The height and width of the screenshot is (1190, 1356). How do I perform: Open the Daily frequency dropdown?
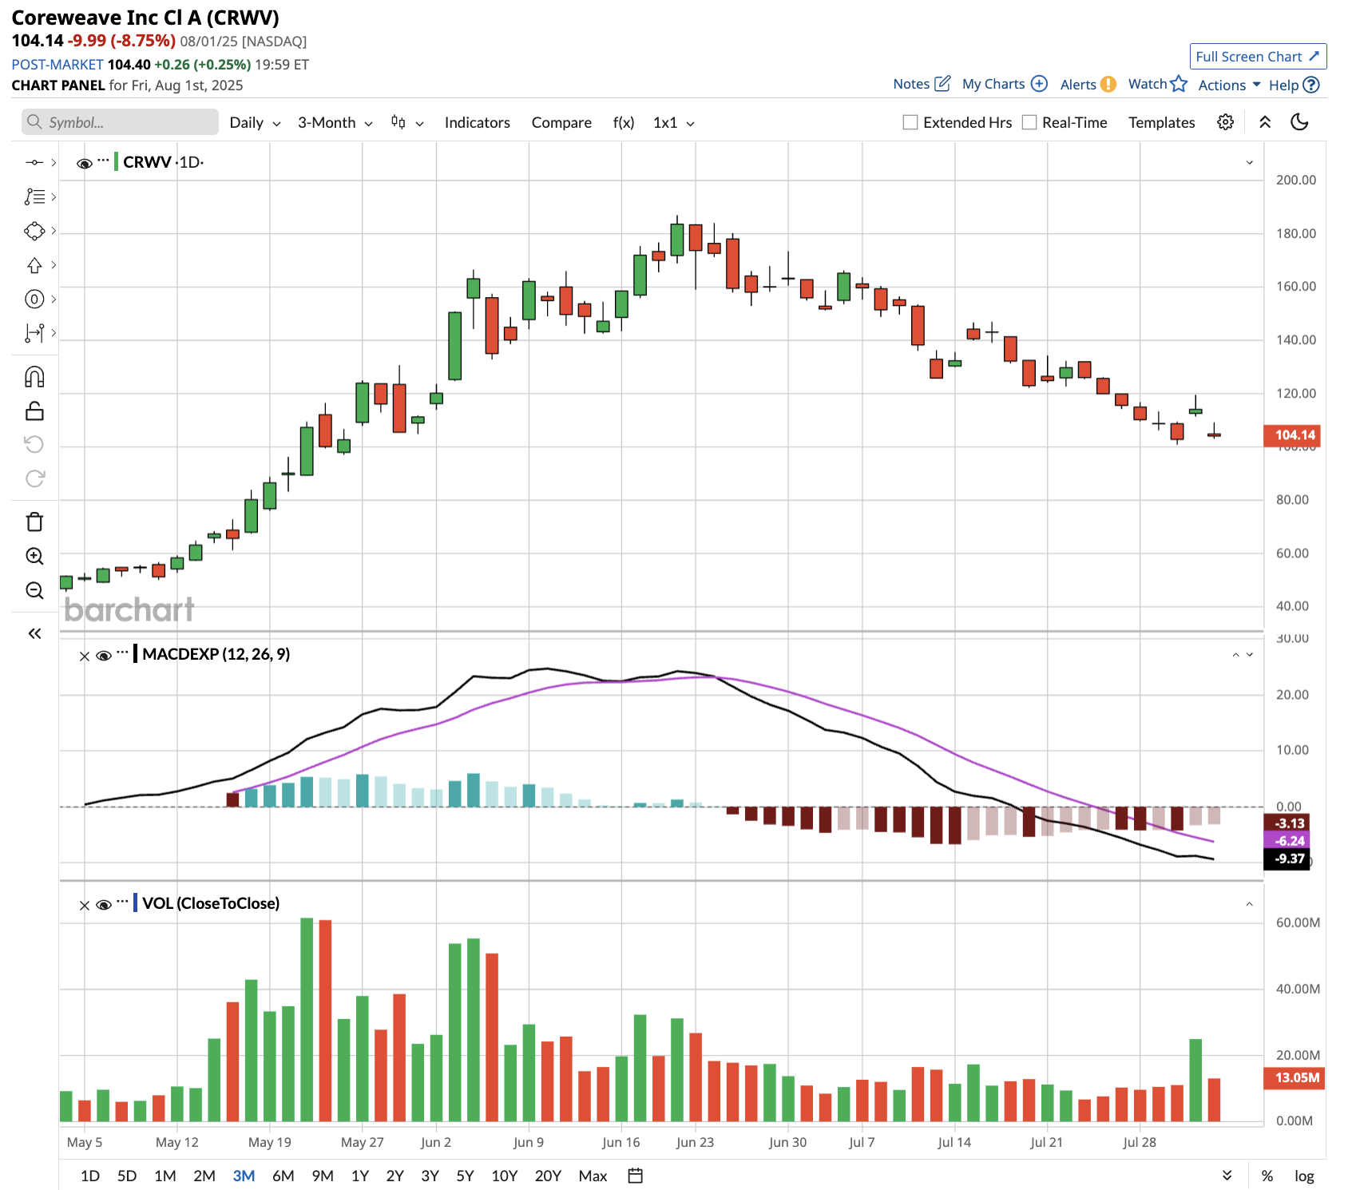click(255, 122)
